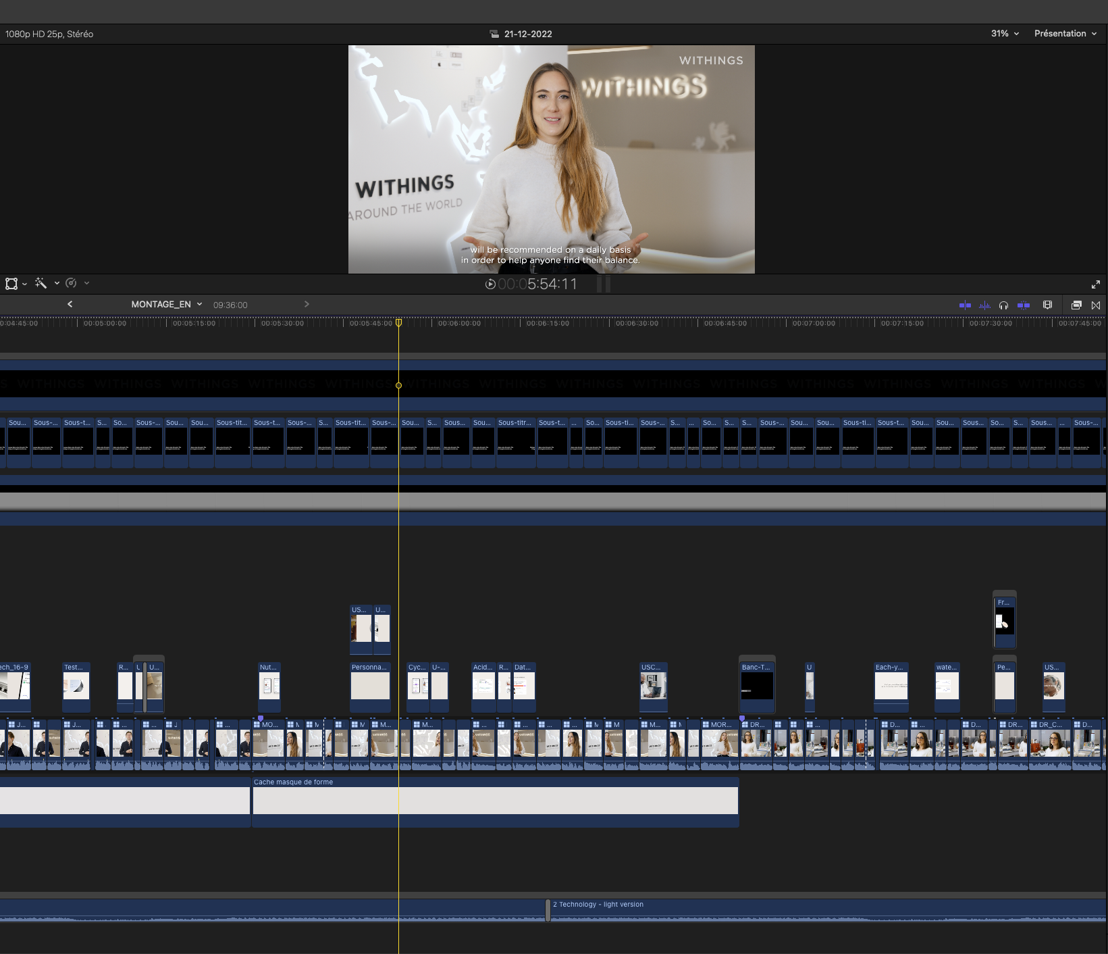
Task: Toggle video skimming in the timeline
Action: click(965, 305)
